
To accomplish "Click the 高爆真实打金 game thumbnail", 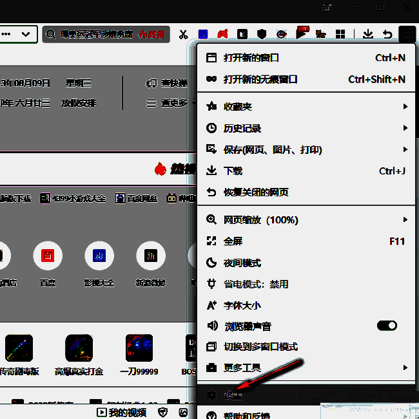I will (79, 348).
